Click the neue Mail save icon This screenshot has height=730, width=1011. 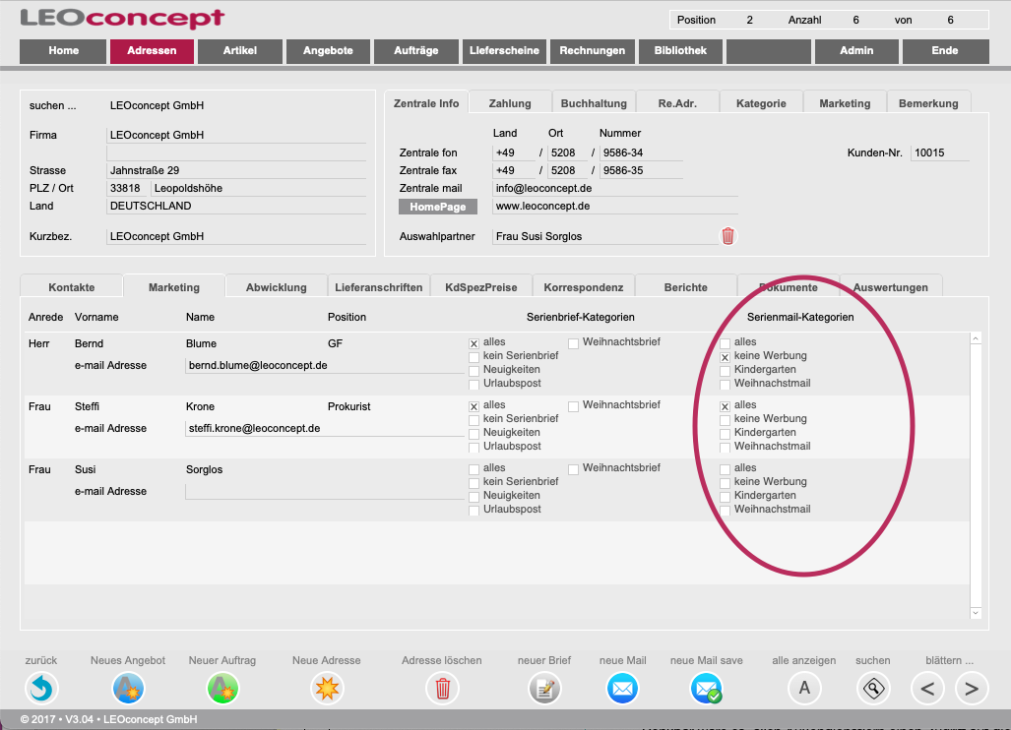(706, 688)
